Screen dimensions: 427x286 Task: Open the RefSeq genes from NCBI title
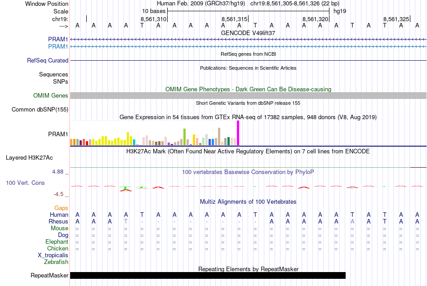(x=248, y=54)
